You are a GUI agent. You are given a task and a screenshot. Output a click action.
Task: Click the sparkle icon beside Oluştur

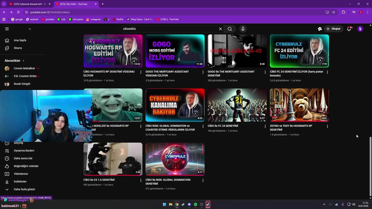[x=320, y=29]
